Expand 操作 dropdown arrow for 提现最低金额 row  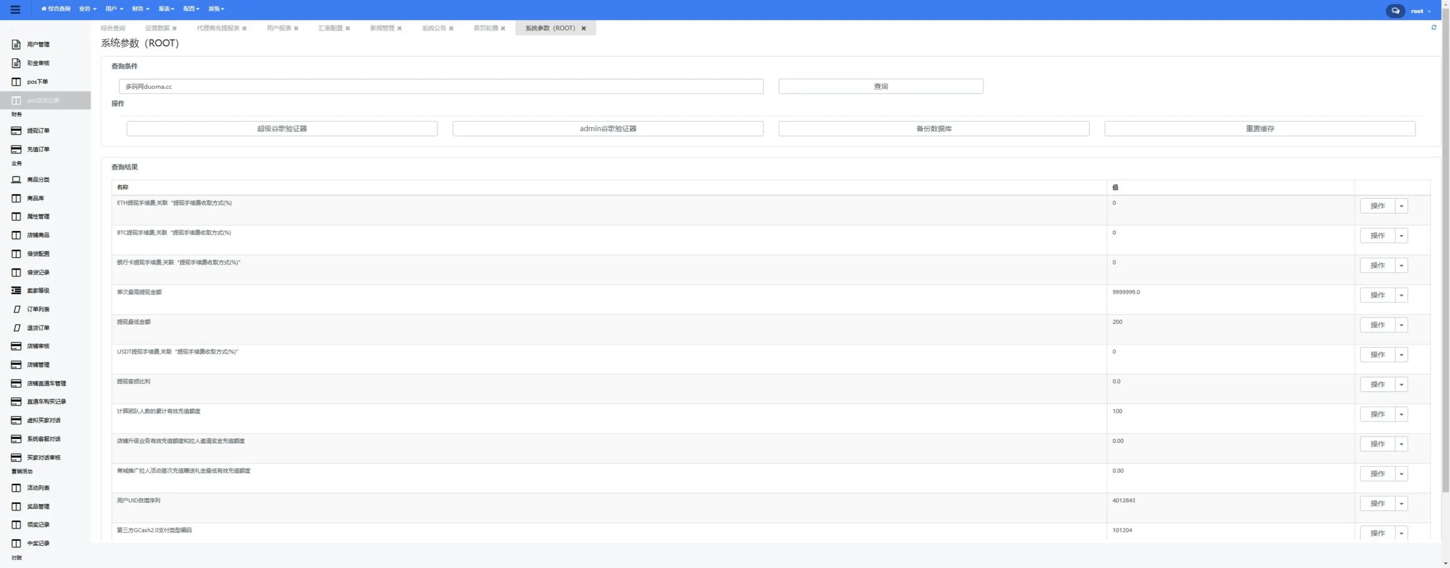coord(1401,325)
